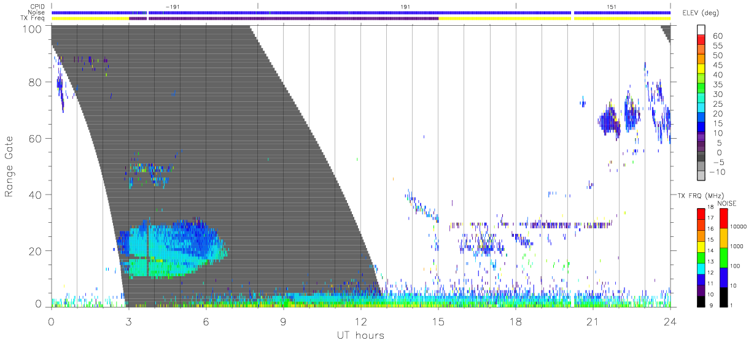Screen dimensions: 754x348
Task: Click the middle CPID value '191'
Action: (405, 6)
